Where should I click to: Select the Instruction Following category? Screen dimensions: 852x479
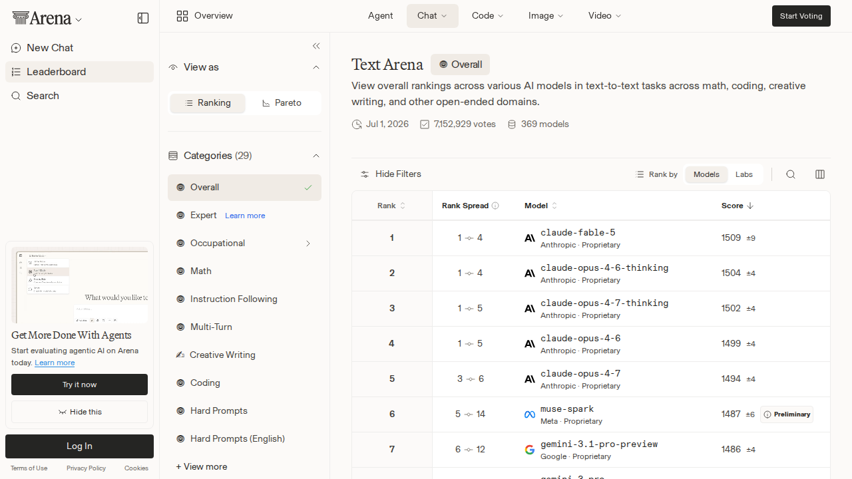[244, 299]
